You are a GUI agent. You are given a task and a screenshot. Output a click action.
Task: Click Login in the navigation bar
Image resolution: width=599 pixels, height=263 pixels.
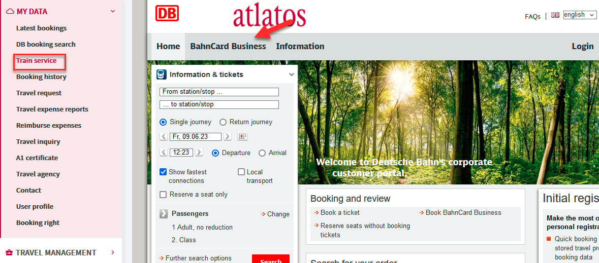click(583, 47)
